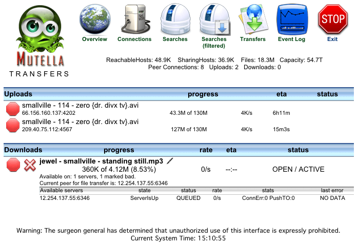
Task: Click the Transfers globe with green arrow icon
Action: (253, 18)
